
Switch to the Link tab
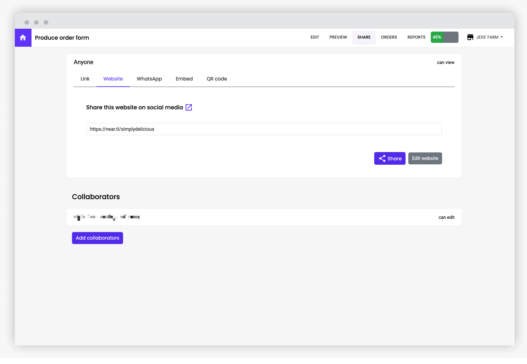[84, 79]
